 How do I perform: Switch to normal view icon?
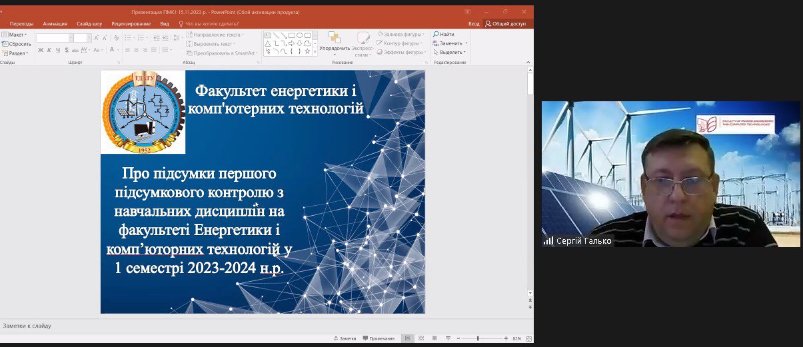pos(408,338)
